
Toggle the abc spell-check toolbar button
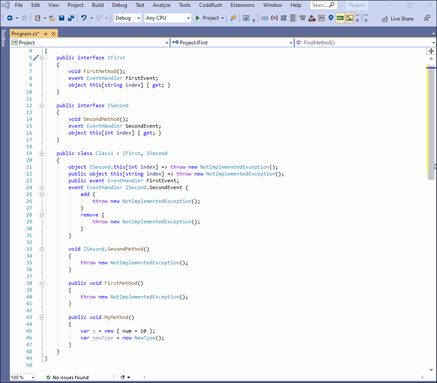click(x=339, y=18)
